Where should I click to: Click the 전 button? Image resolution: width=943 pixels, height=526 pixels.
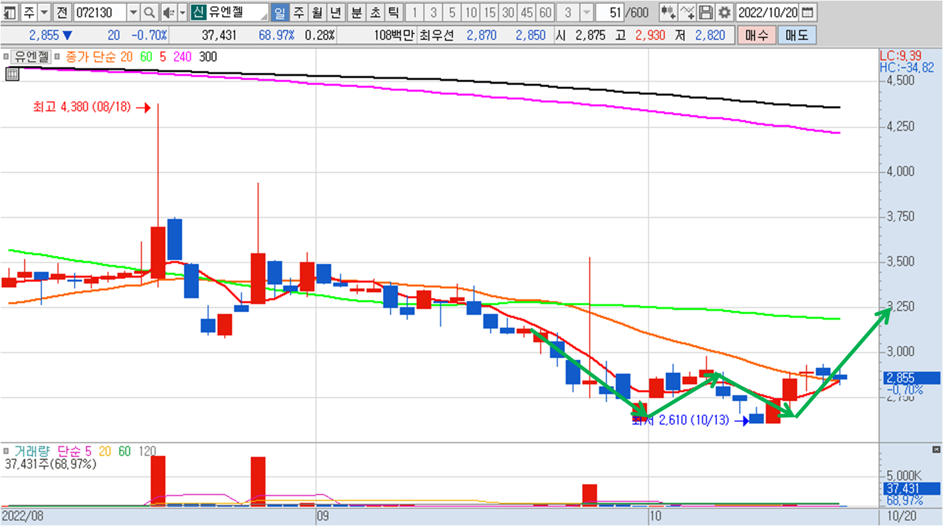62,12
